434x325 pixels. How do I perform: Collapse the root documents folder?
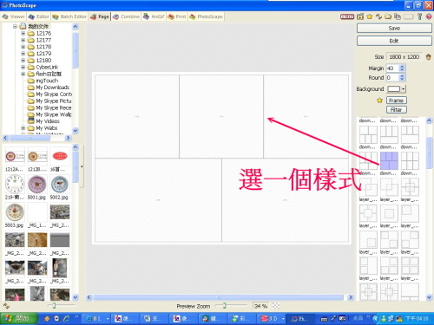click(15, 26)
